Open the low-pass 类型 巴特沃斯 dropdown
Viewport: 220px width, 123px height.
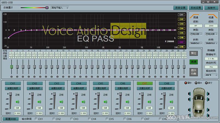coord(211,34)
